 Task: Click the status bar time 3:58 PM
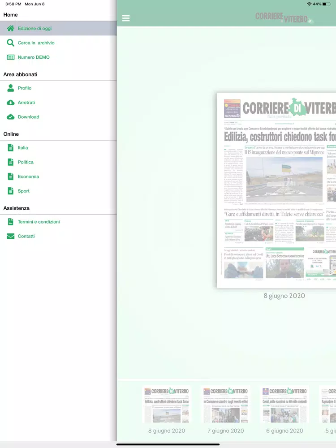coord(13,4)
